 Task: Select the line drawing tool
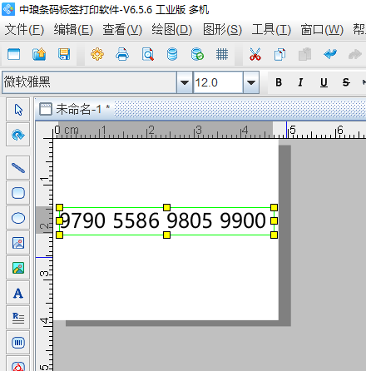pyautogui.click(x=18, y=168)
